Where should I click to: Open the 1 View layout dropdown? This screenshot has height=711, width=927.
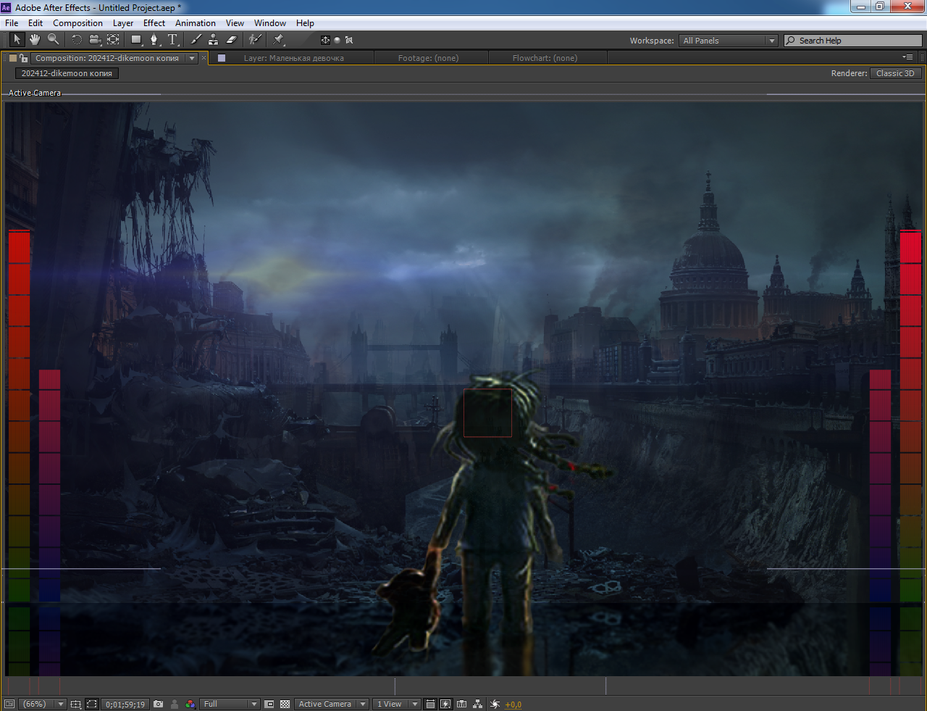(x=397, y=704)
